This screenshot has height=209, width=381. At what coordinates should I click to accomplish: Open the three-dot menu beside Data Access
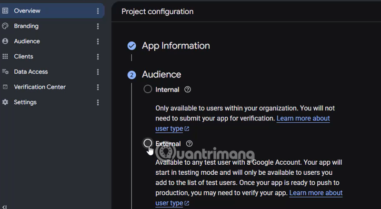(x=98, y=72)
